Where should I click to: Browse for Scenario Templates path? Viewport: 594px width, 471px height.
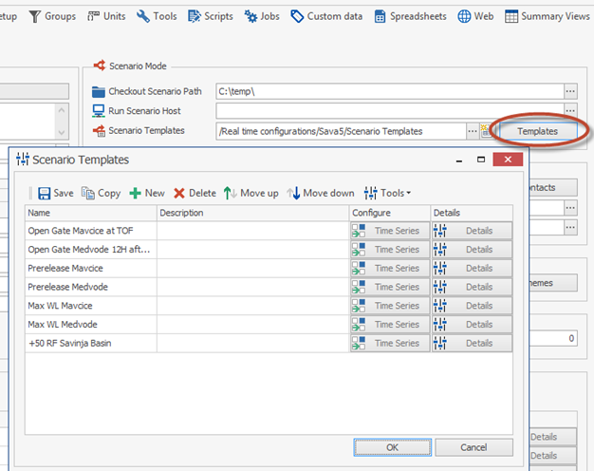click(472, 131)
